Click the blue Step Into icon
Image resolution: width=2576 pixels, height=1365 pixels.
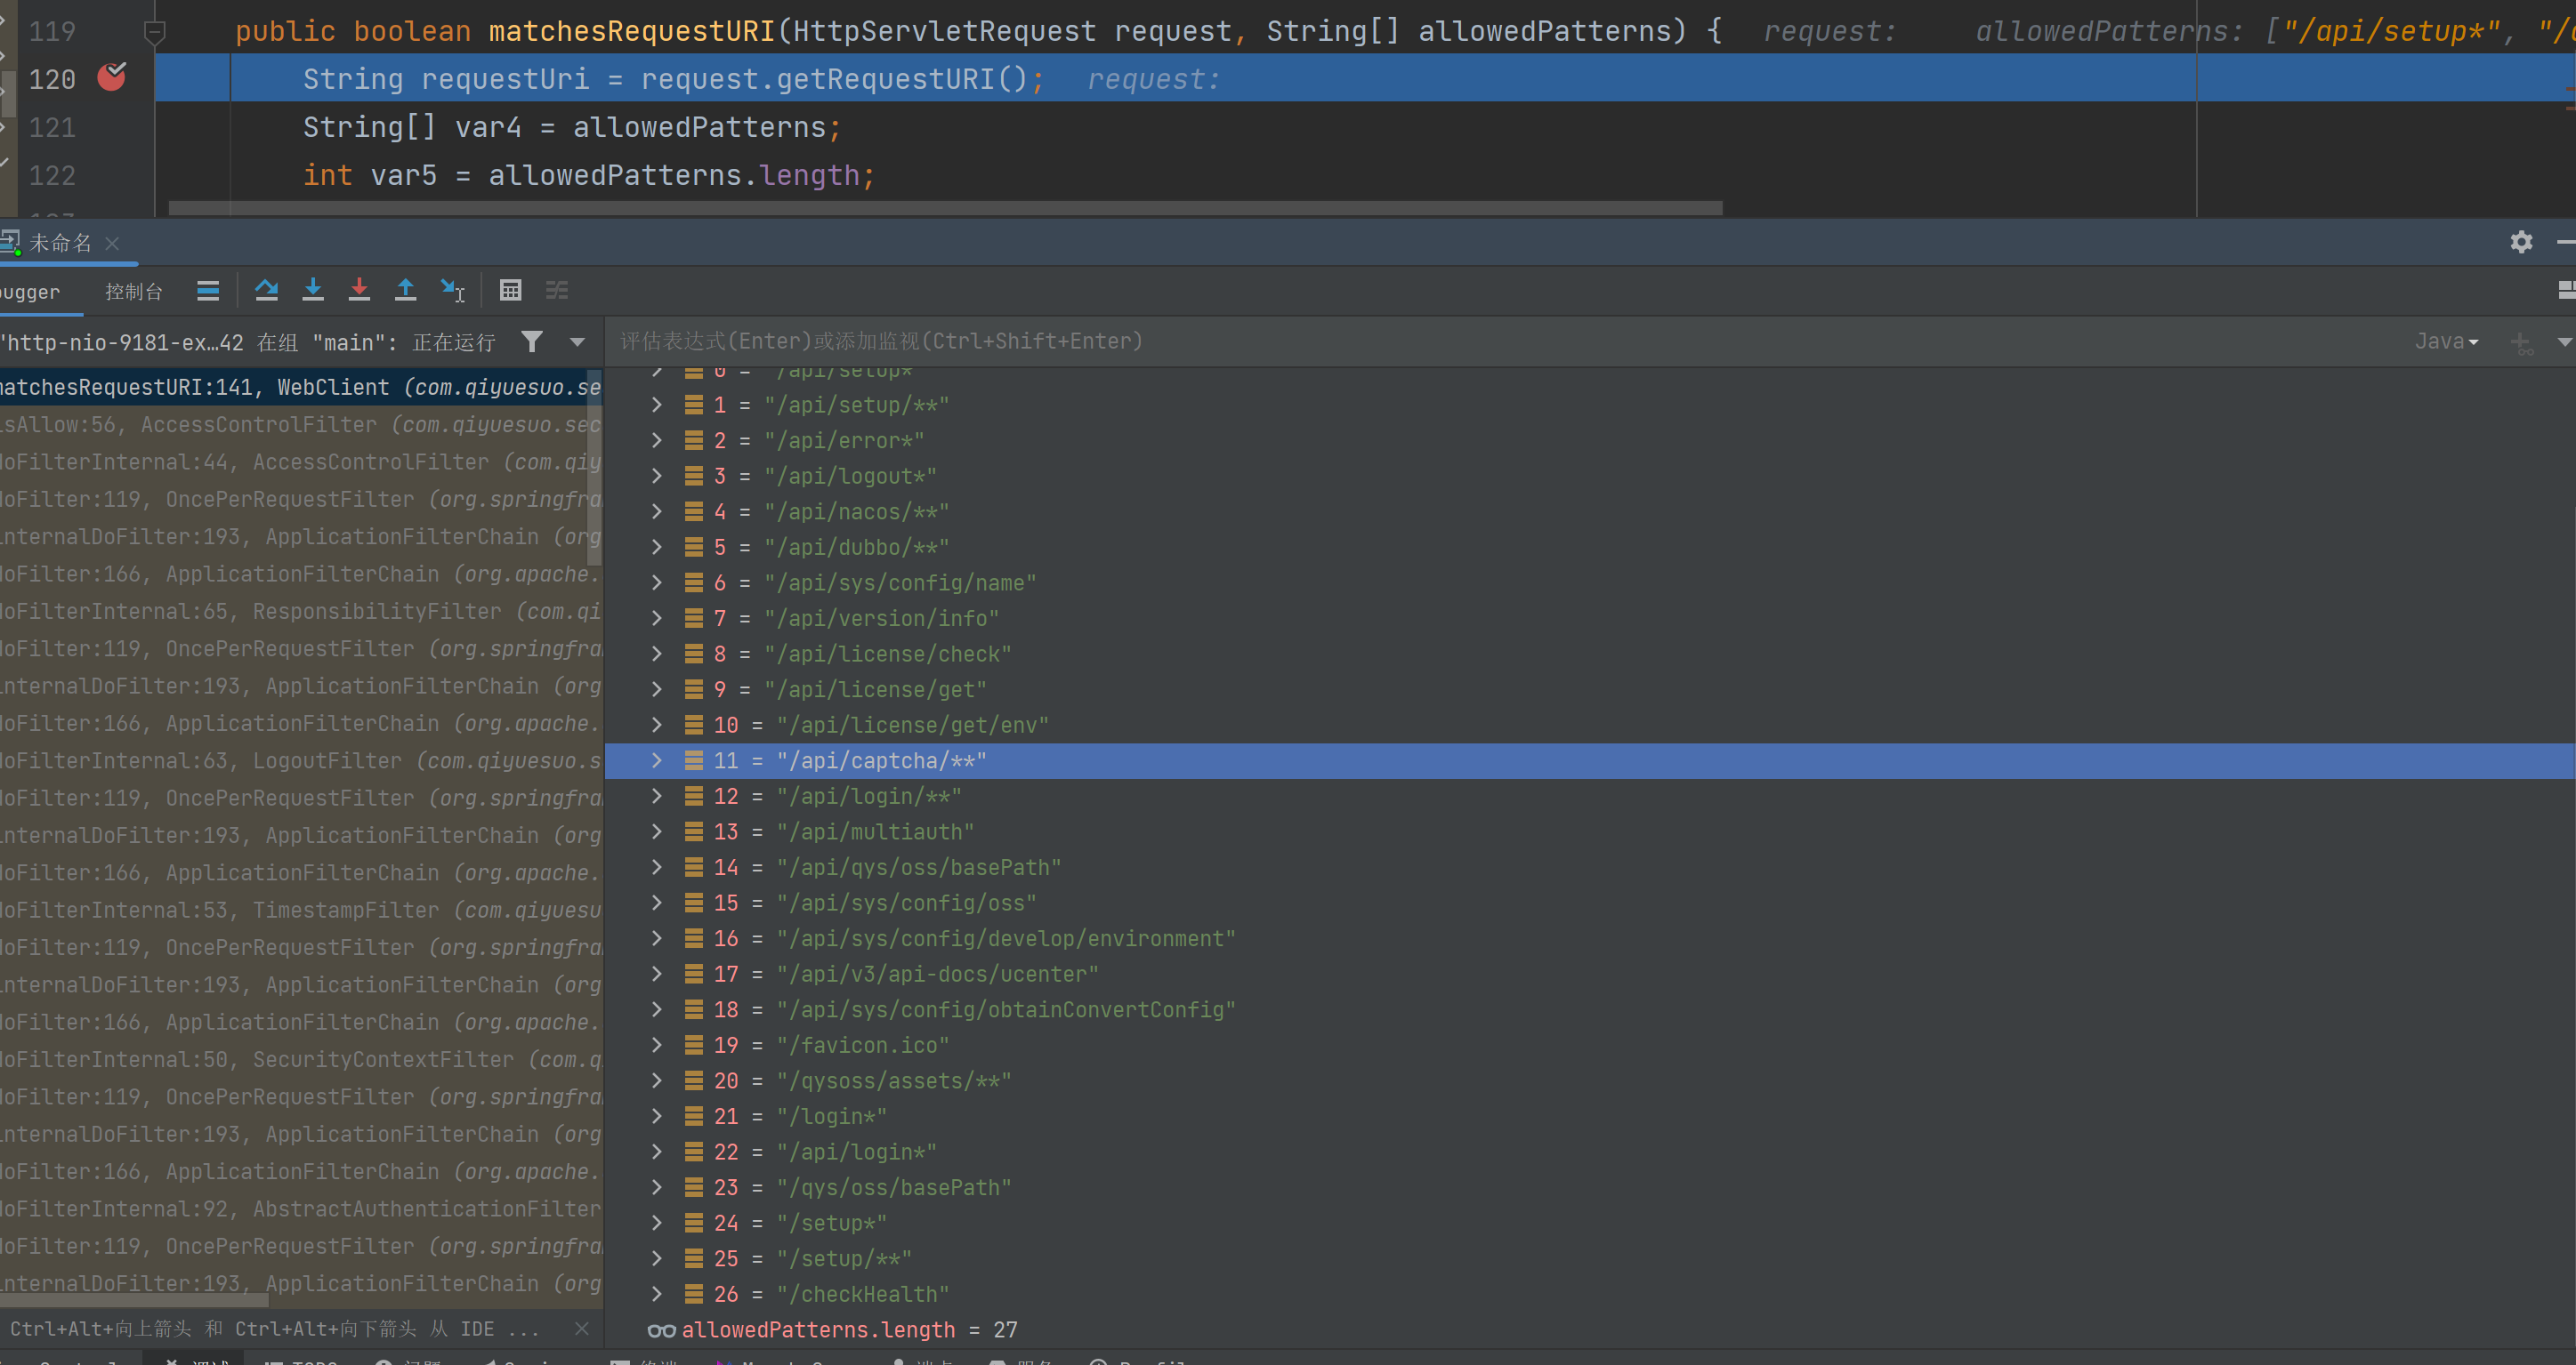coord(313,290)
